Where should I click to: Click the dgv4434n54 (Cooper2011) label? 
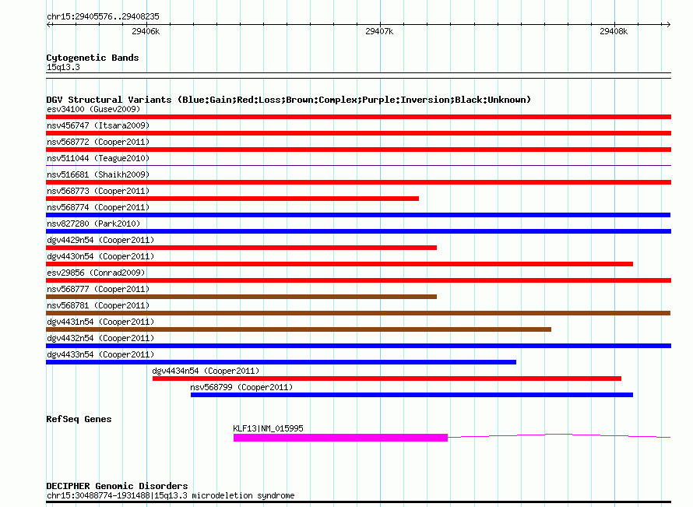click(x=206, y=371)
